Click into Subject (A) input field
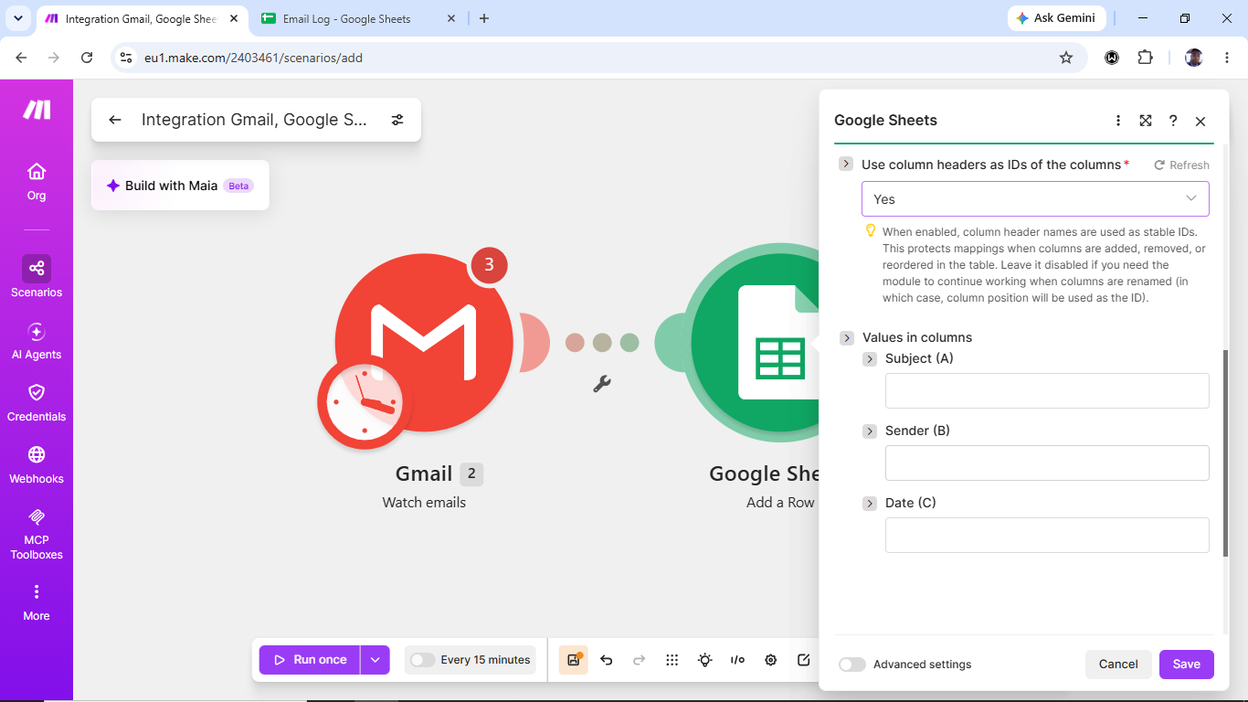Screen dimensions: 1248x702 tap(1047, 390)
